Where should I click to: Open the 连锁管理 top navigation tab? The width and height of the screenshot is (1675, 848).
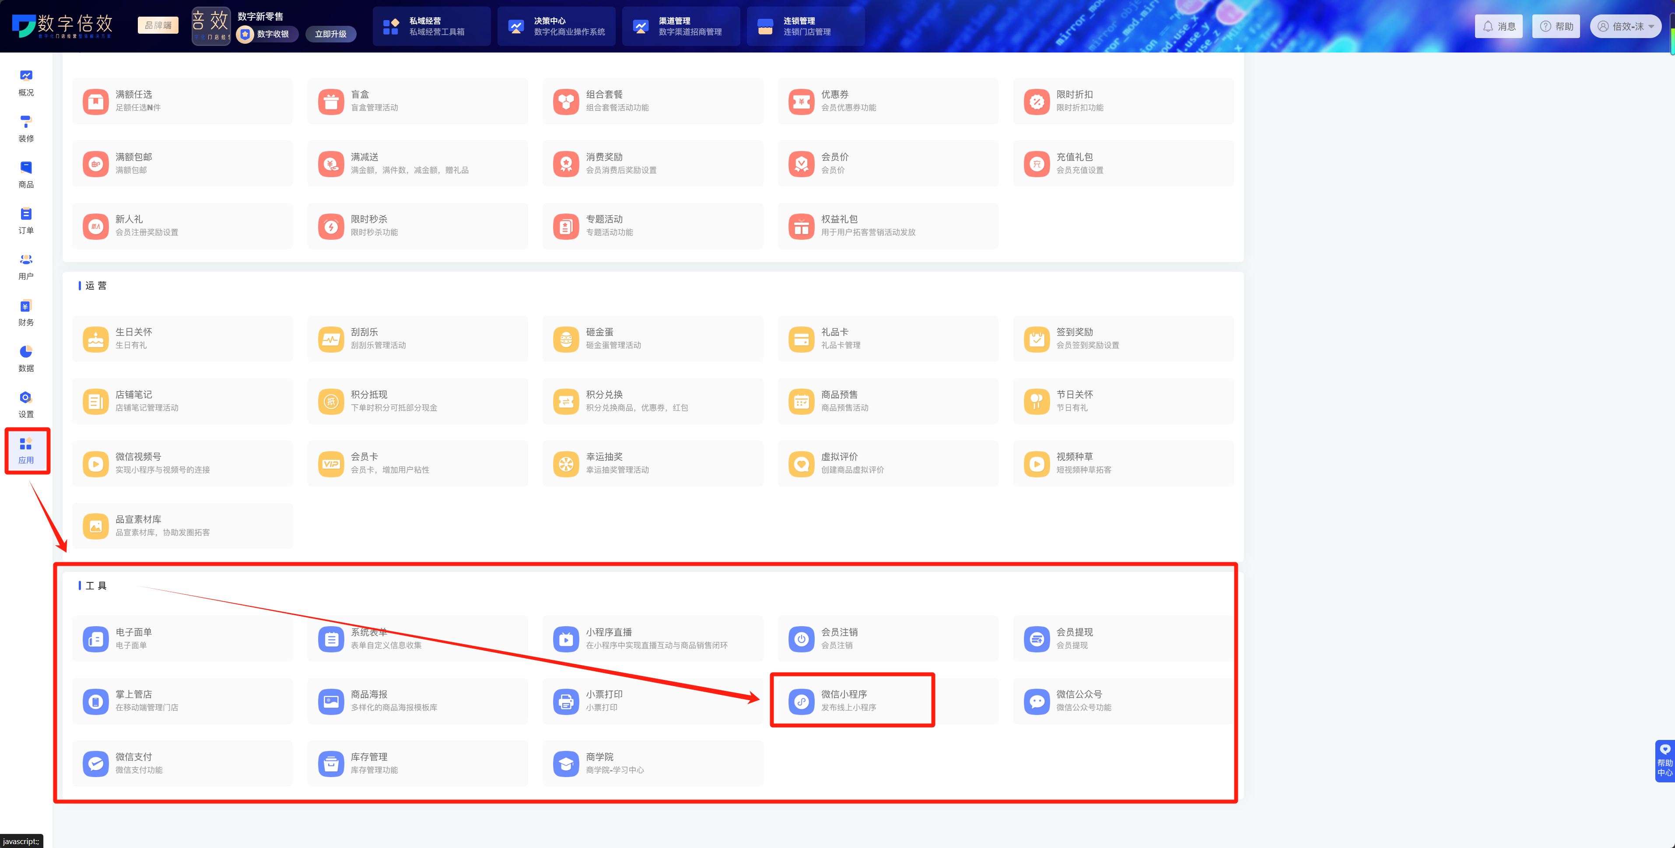click(x=806, y=26)
